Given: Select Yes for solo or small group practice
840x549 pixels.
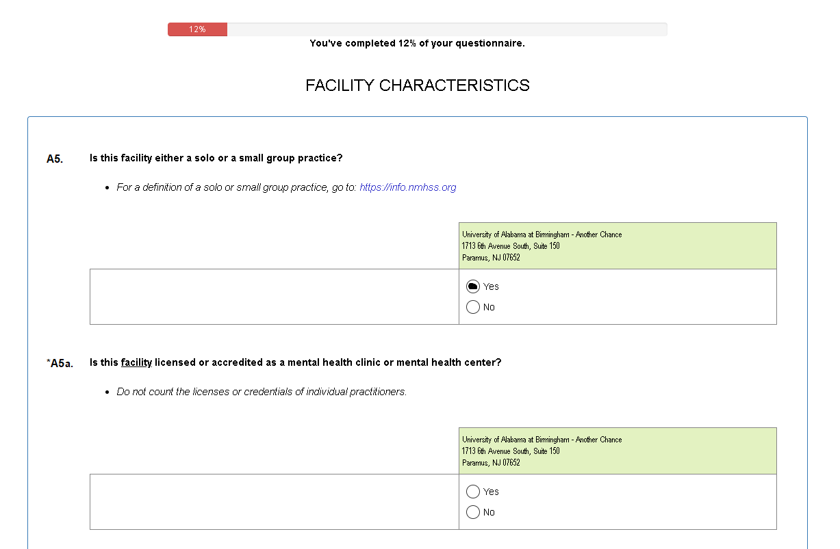Looking at the screenshot, I should coord(473,286).
